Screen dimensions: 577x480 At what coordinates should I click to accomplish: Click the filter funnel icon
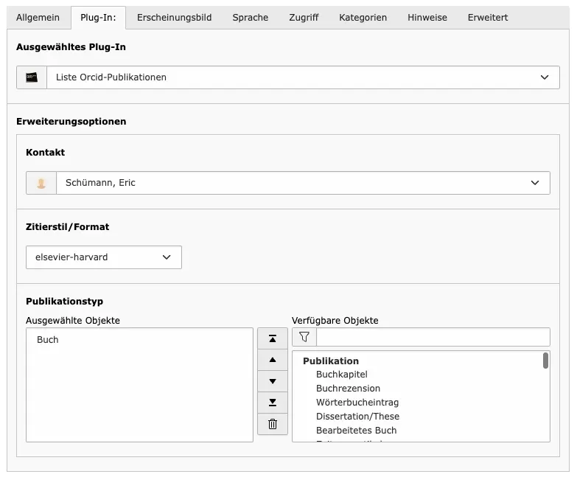pyautogui.click(x=304, y=337)
